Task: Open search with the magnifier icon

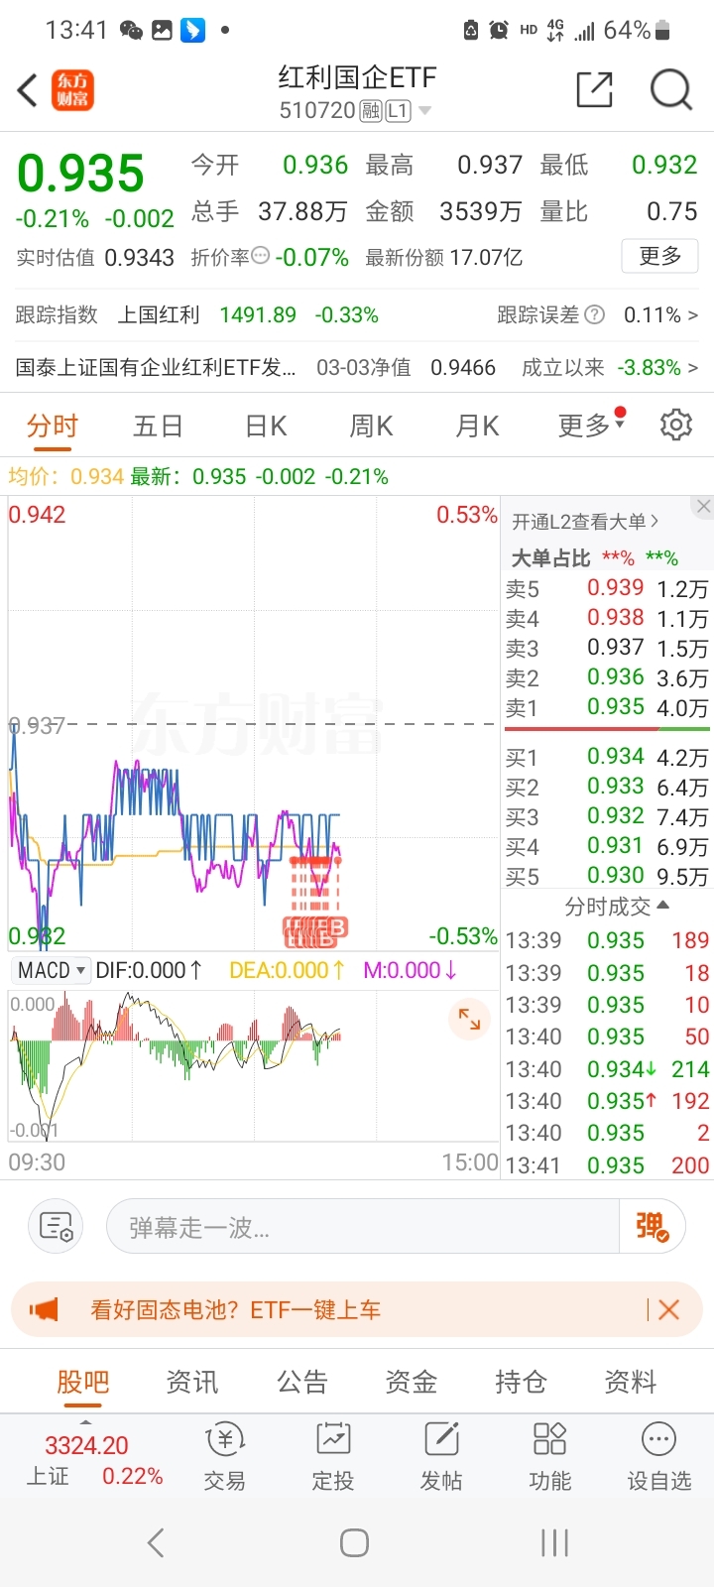Action: pyautogui.click(x=670, y=89)
